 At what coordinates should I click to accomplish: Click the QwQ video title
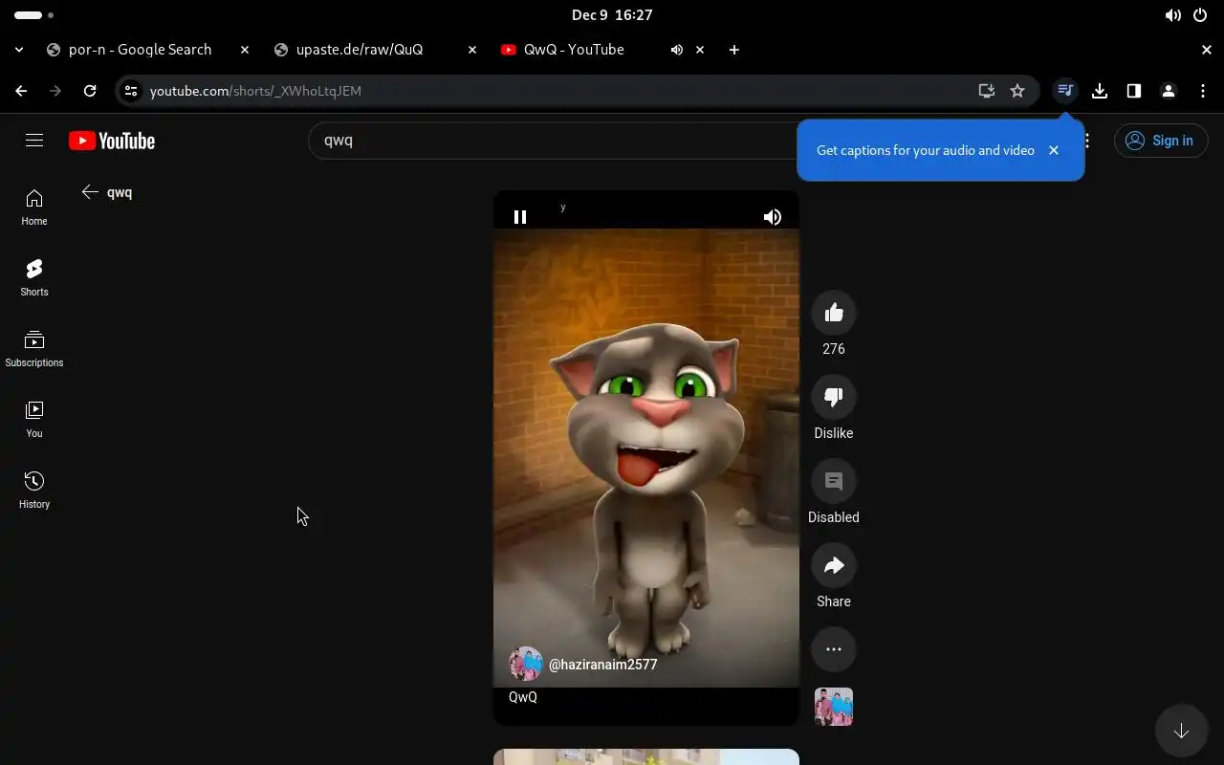[x=523, y=697]
